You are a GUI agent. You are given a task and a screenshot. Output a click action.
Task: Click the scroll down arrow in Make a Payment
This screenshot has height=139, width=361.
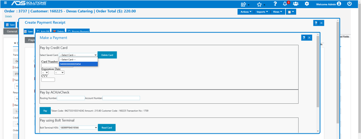point(318,131)
